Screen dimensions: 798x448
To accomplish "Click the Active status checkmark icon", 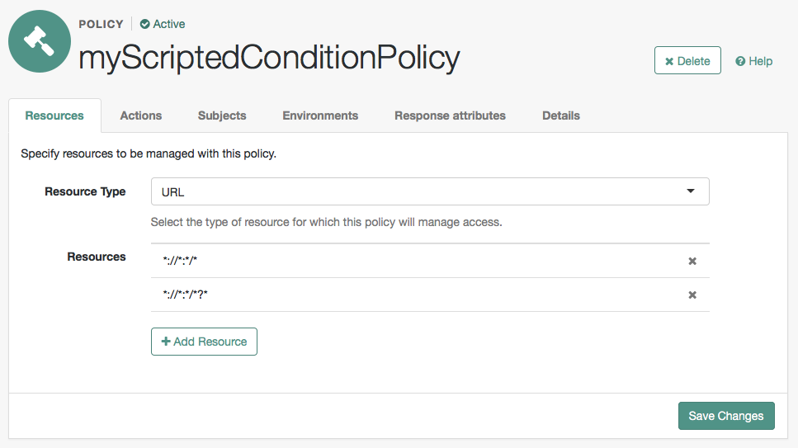I will pos(145,24).
